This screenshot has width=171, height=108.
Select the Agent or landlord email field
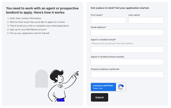127,50
